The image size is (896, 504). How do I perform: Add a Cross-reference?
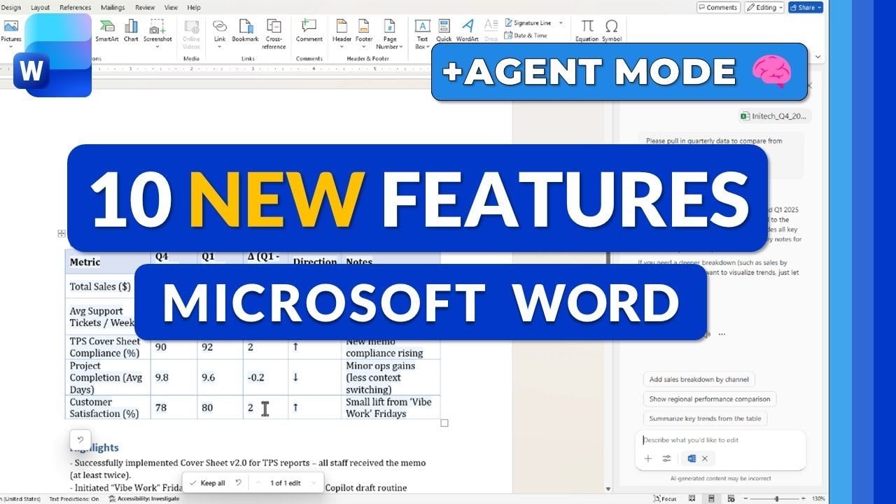pos(274,34)
